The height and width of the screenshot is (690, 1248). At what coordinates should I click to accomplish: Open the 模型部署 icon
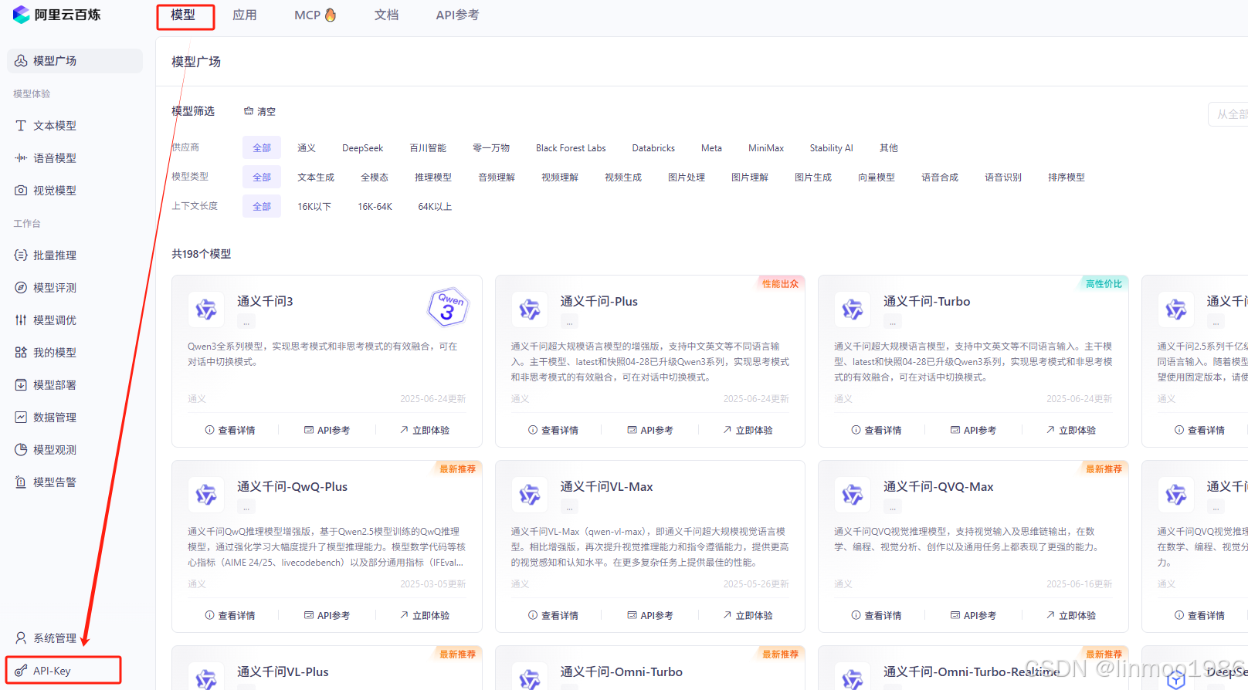(x=21, y=384)
